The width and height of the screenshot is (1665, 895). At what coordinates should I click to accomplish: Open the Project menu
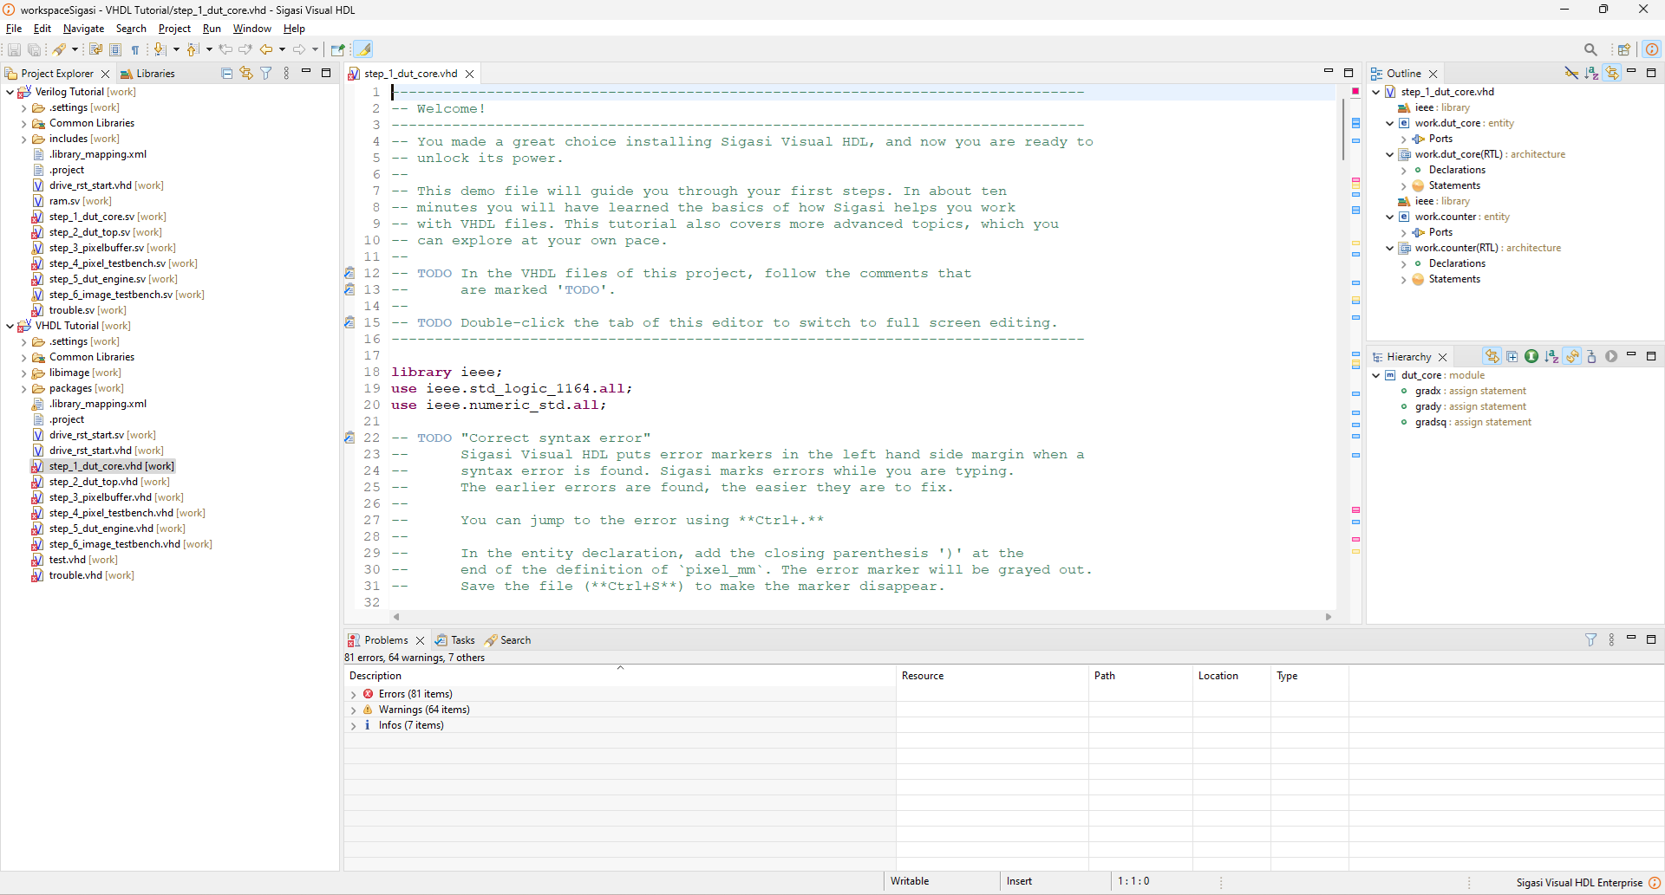tap(174, 29)
